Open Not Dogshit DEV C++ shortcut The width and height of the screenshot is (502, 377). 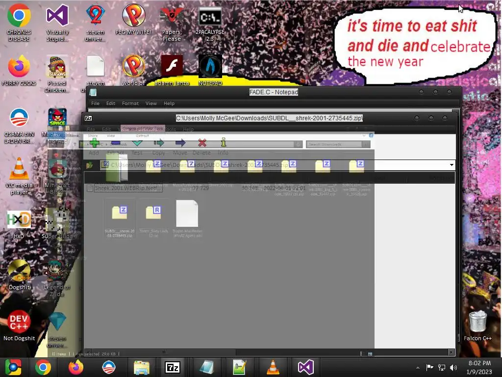tap(19, 326)
